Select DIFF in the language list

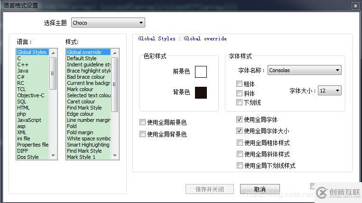click(33, 151)
